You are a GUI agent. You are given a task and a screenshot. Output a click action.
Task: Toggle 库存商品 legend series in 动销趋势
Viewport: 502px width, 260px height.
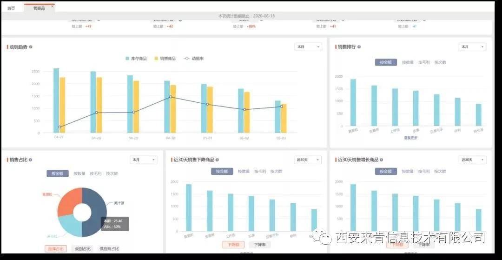click(x=136, y=59)
